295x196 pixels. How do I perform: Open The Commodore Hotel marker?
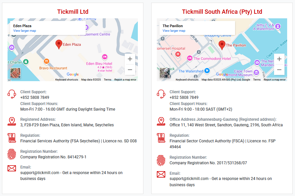[190, 58]
